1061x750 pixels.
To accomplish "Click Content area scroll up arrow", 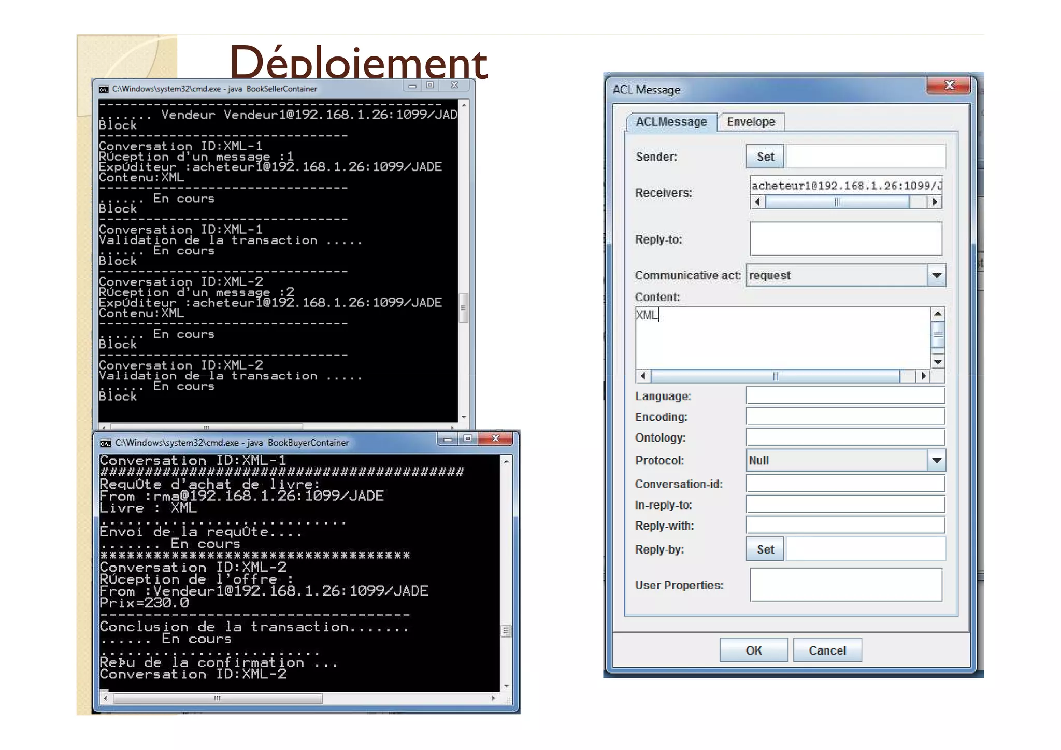I will (938, 314).
